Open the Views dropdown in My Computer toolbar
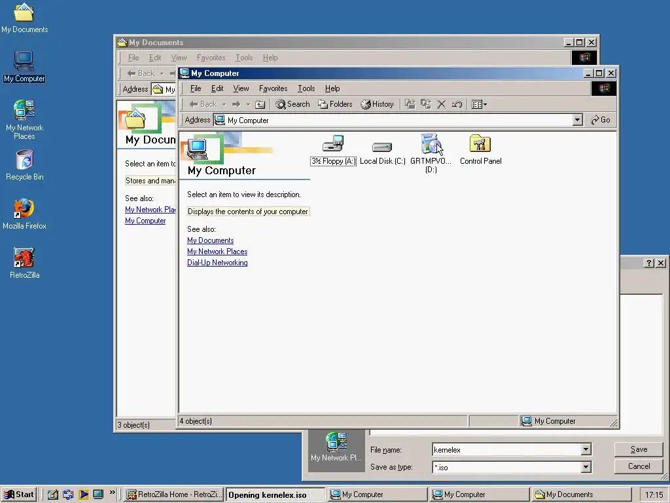Screen dimensions: 670x503 point(479,104)
